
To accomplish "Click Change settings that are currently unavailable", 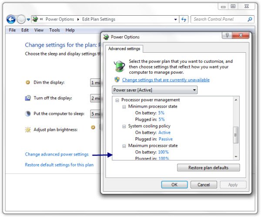I will coord(166,80).
